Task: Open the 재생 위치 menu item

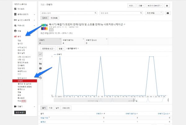Action: pos(21,68)
